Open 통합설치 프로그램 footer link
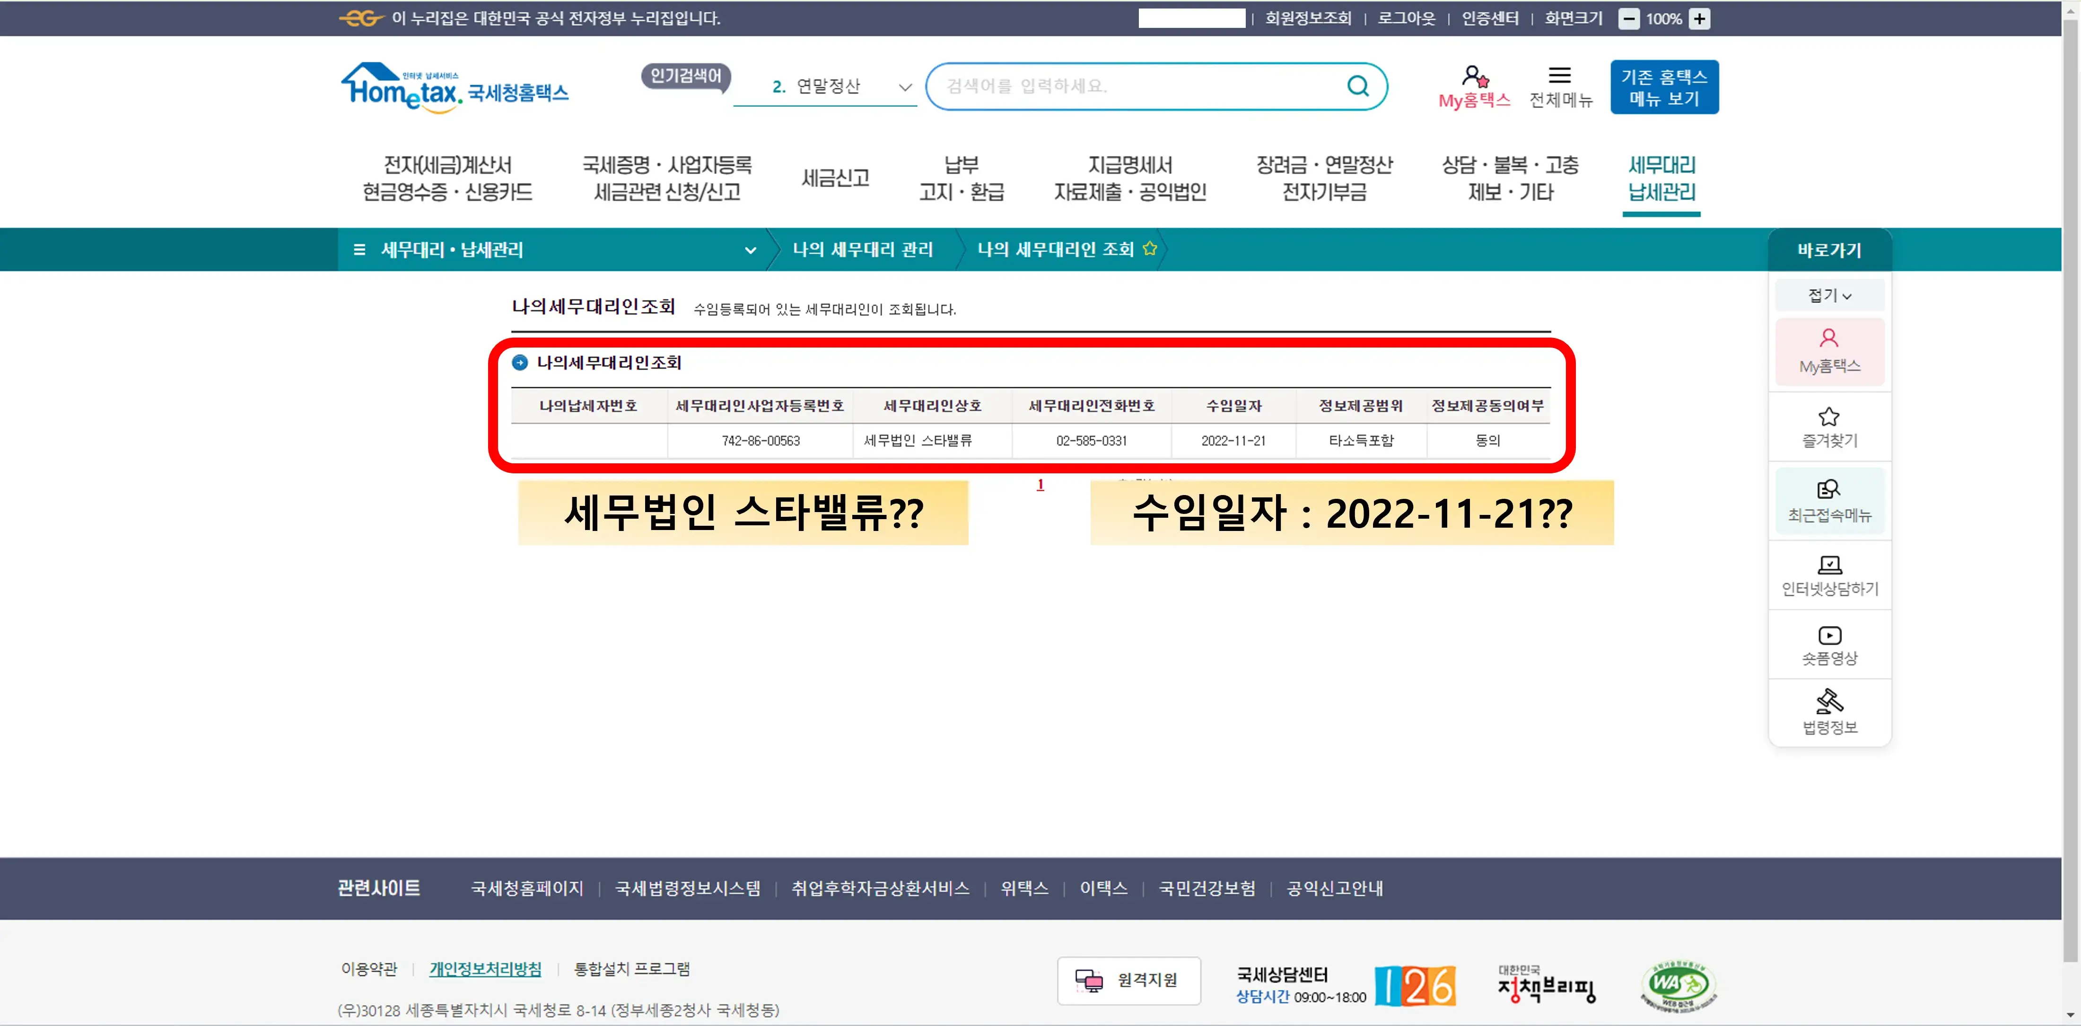2081x1026 pixels. coord(632,969)
